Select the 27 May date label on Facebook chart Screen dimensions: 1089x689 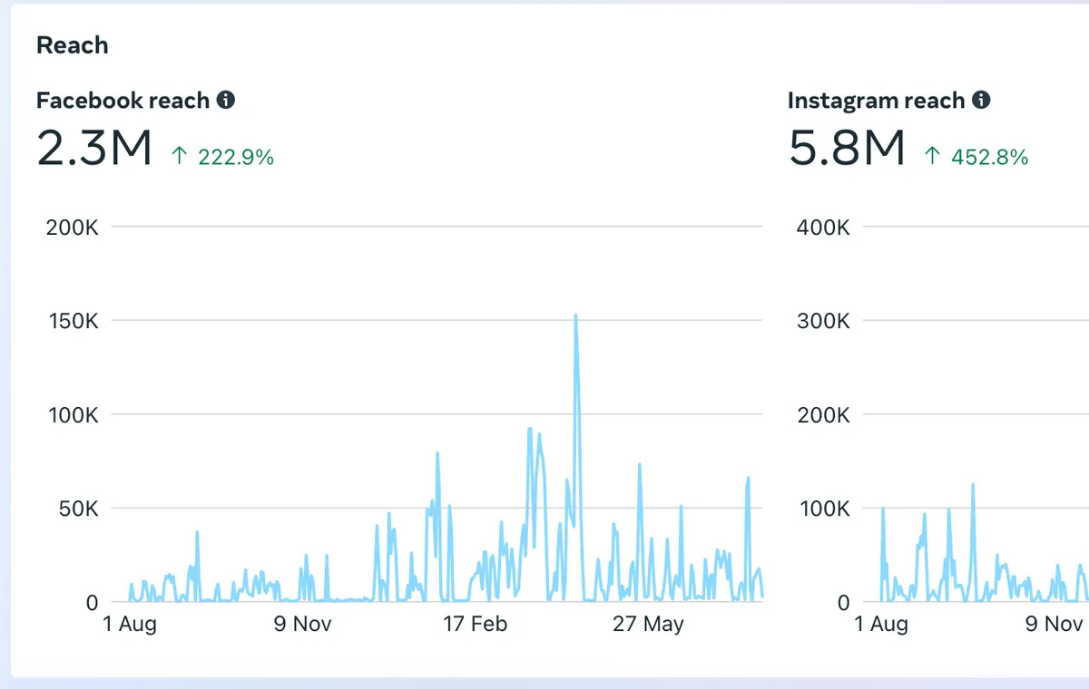[x=648, y=625]
